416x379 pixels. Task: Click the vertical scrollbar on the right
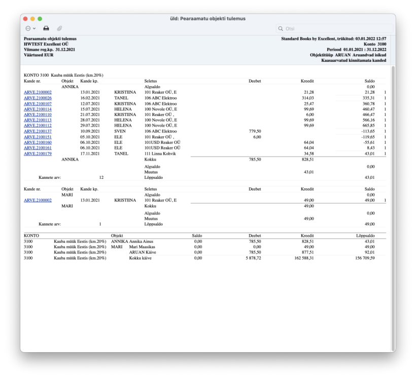(x=393, y=209)
